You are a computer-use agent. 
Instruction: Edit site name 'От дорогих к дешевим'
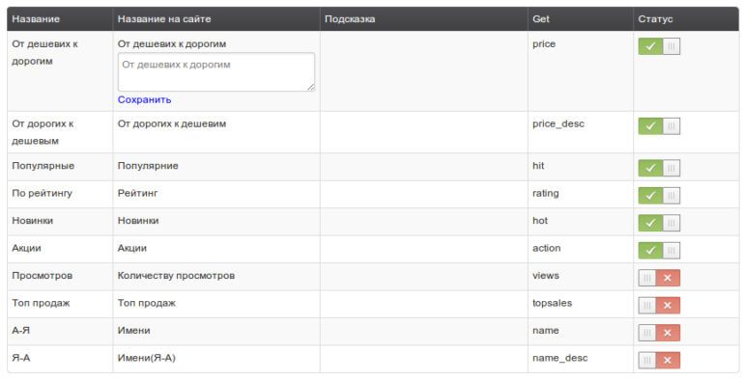pyautogui.click(x=172, y=124)
